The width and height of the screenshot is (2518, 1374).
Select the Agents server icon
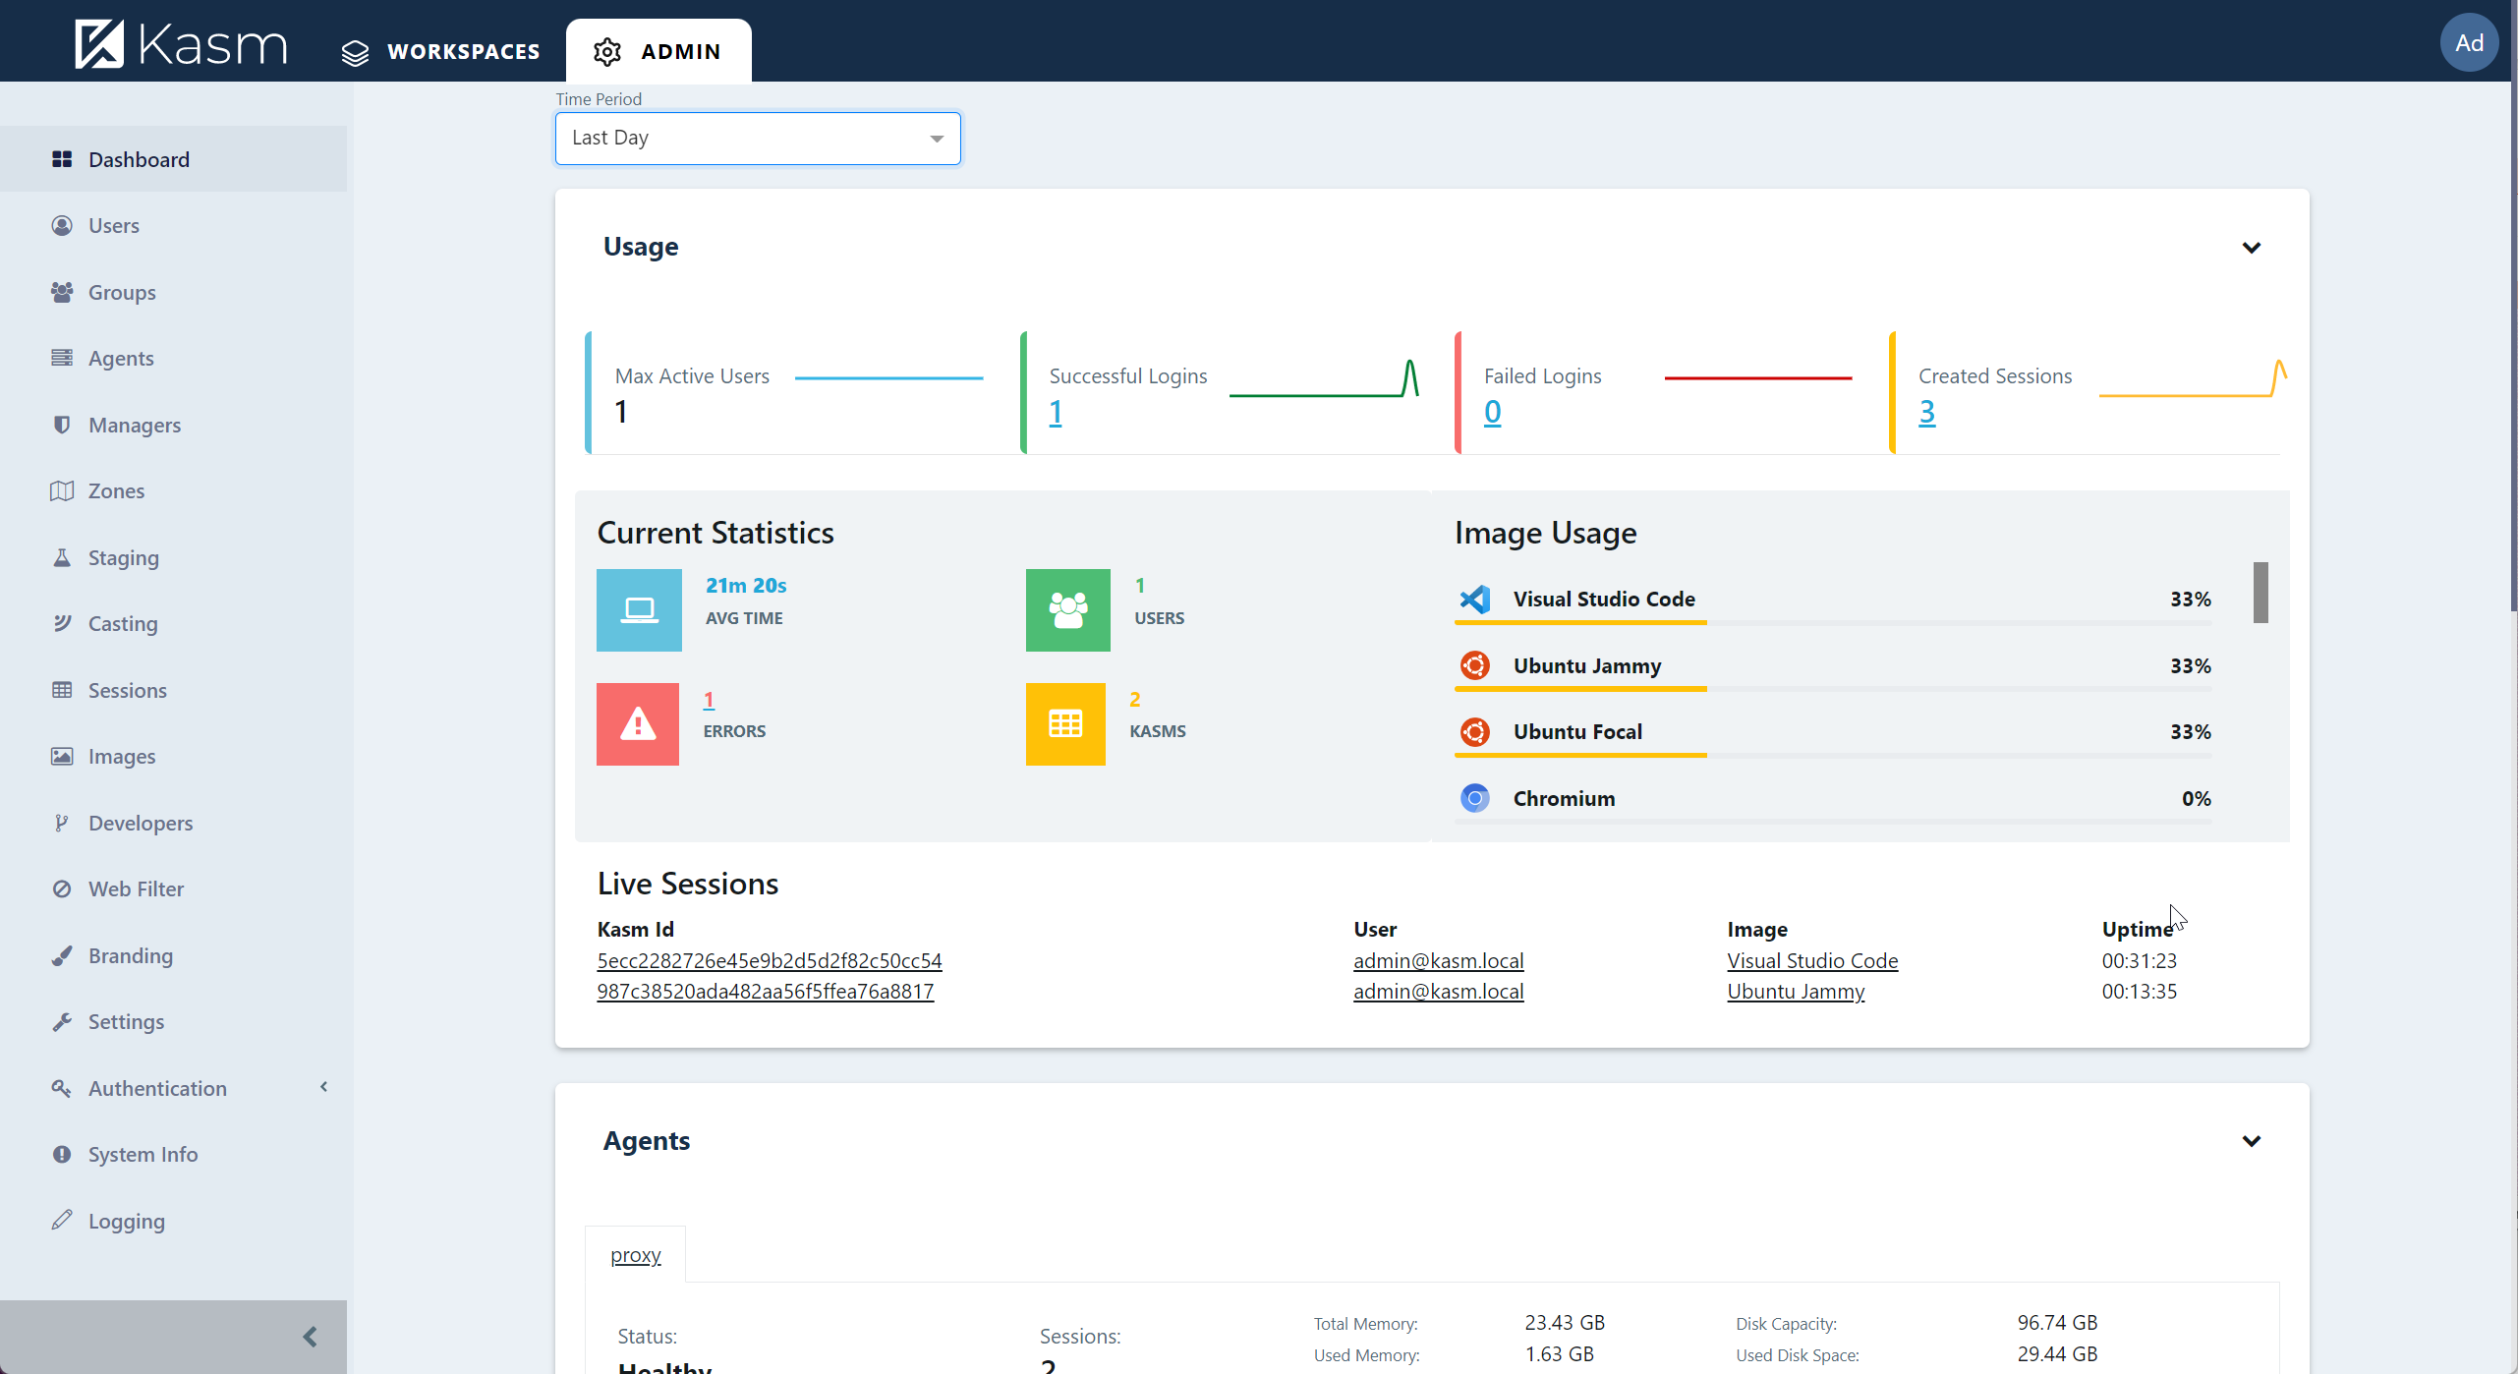tap(62, 358)
